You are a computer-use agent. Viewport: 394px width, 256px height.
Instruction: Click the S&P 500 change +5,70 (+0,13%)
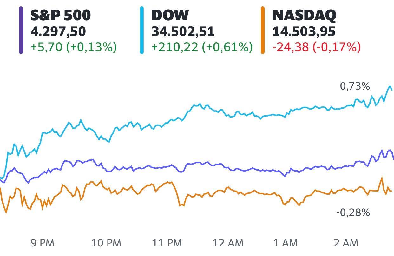click(74, 47)
